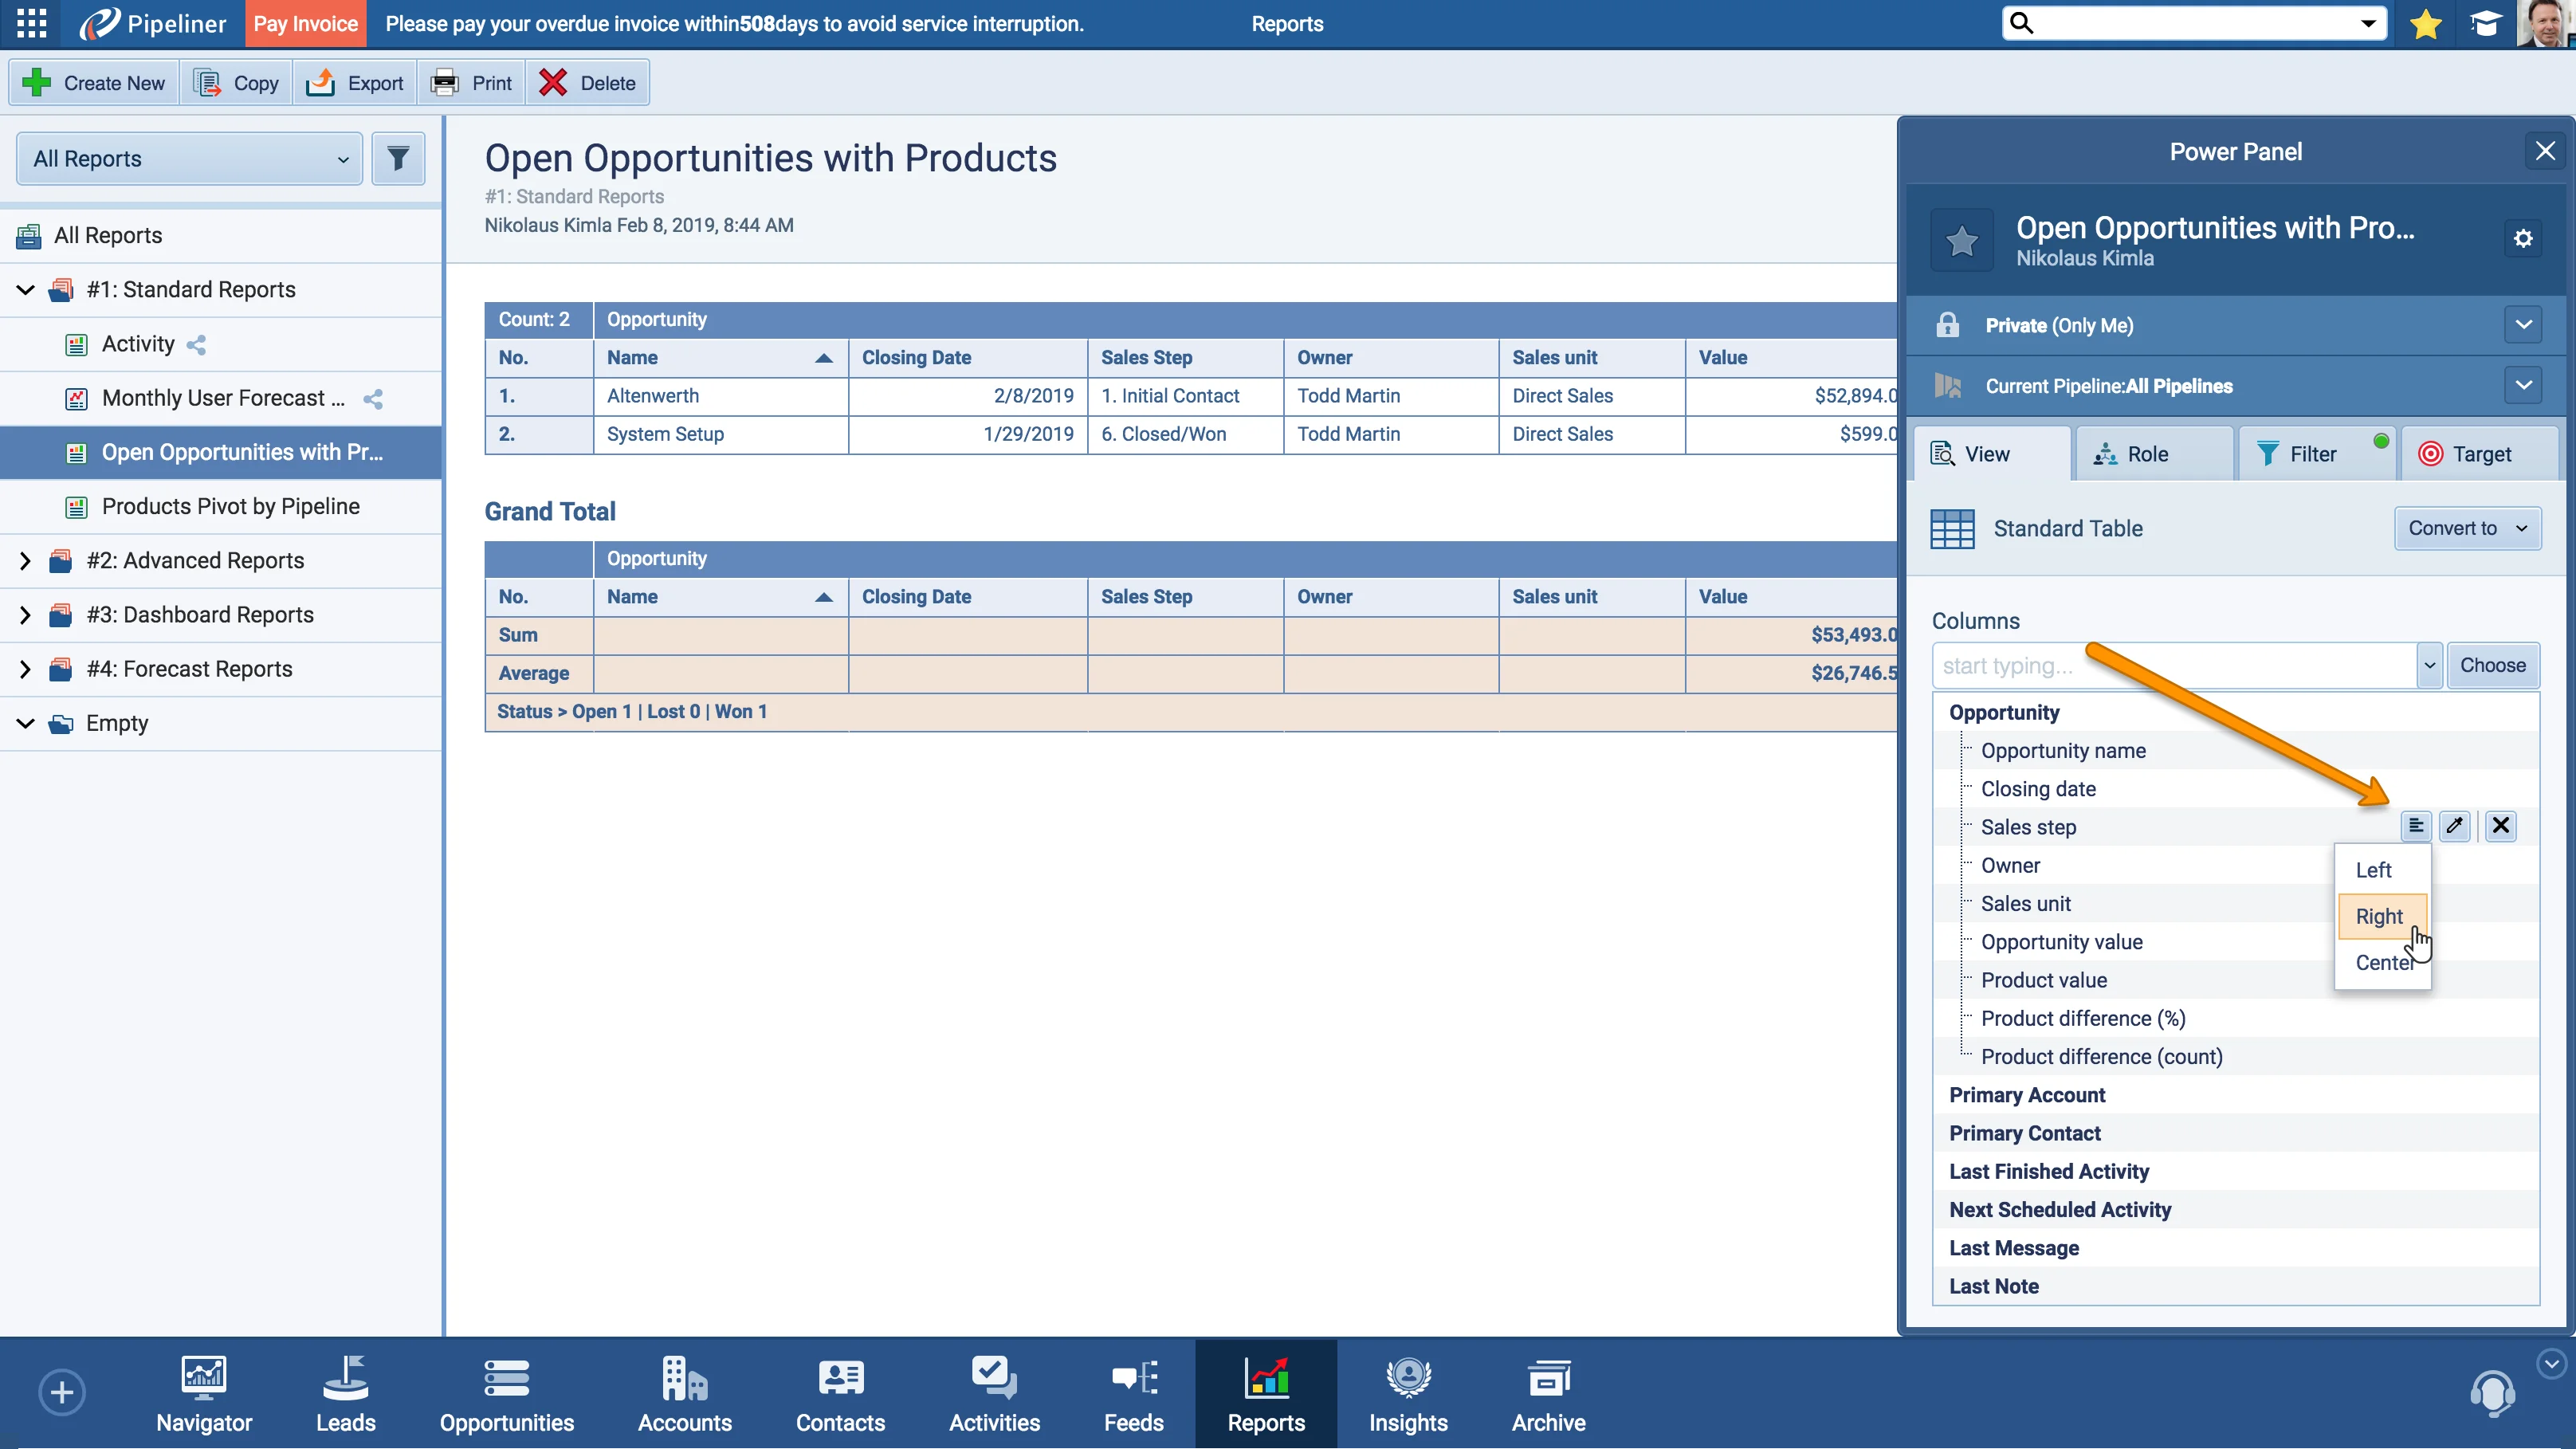
Task: Choose Center alignment
Action: click(2383, 962)
